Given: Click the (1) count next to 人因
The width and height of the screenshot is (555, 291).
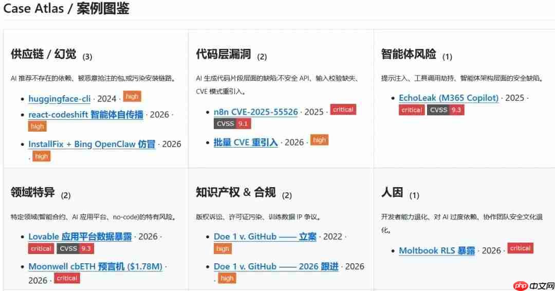Looking at the screenshot, I should pos(414,195).
